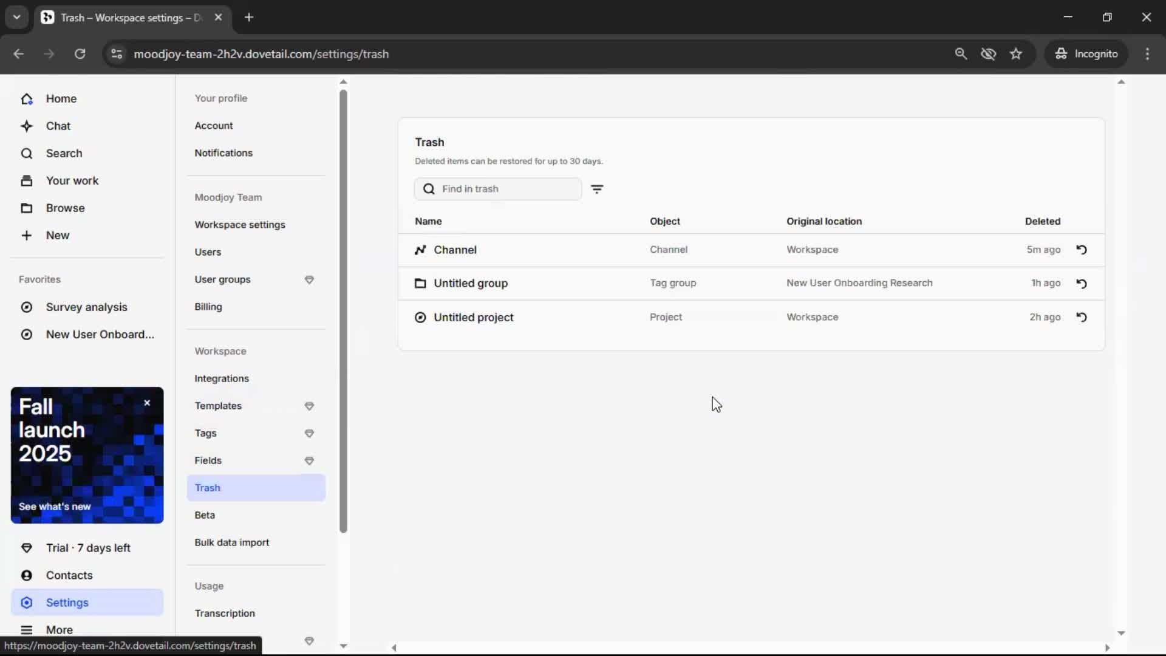Image resolution: width=1166 pixels, height=656 pixels.
Task: Open Workspace settings in the settings menu
Action: pyautogui.click(x=239, y=225)
